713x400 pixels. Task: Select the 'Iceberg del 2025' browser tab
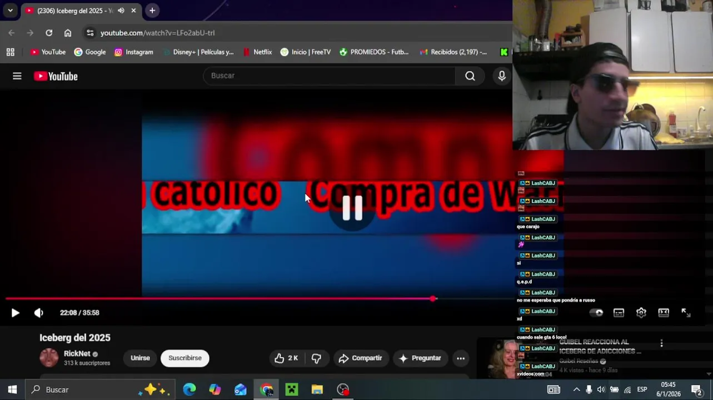coord(81,11)
